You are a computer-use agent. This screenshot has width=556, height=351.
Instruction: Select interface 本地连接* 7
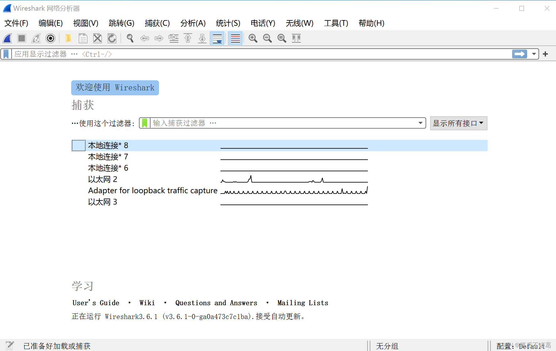pos(279,157)
